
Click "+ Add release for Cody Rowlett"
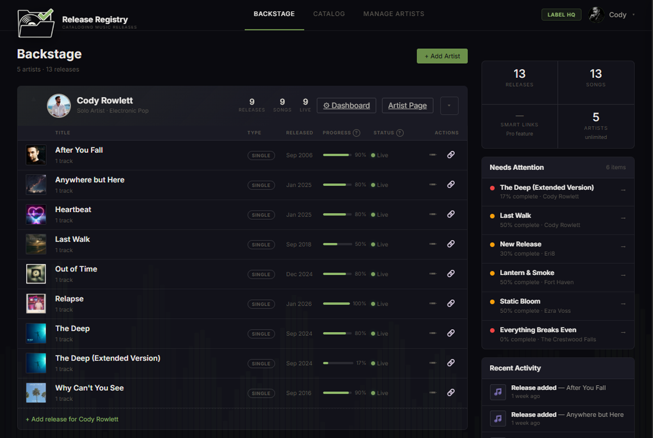[72, 420]
